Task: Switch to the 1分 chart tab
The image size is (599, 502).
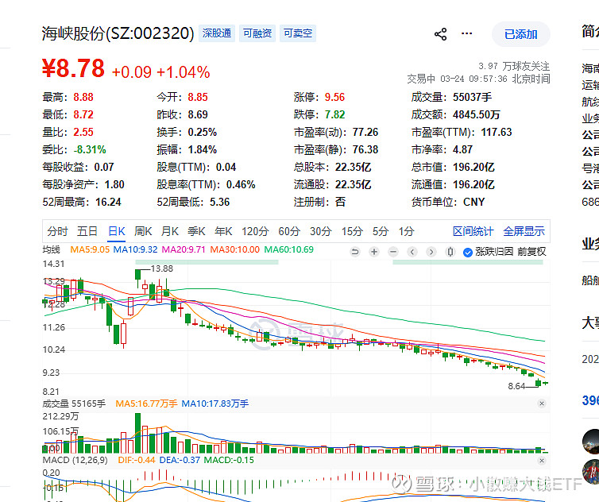Action: pyautogui.click(x=407, y=231)
